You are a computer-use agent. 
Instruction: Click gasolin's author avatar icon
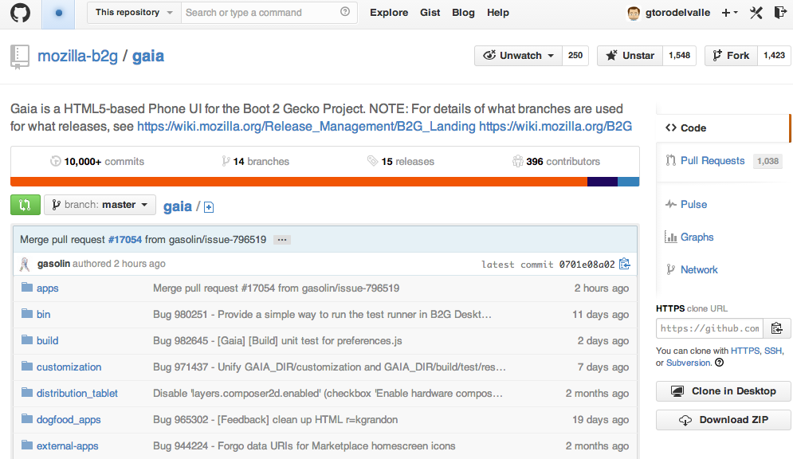coord(25,264)
